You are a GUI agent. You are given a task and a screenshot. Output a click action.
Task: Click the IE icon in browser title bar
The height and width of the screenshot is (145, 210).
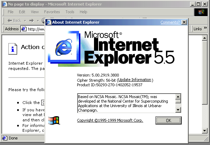point(5,4)
